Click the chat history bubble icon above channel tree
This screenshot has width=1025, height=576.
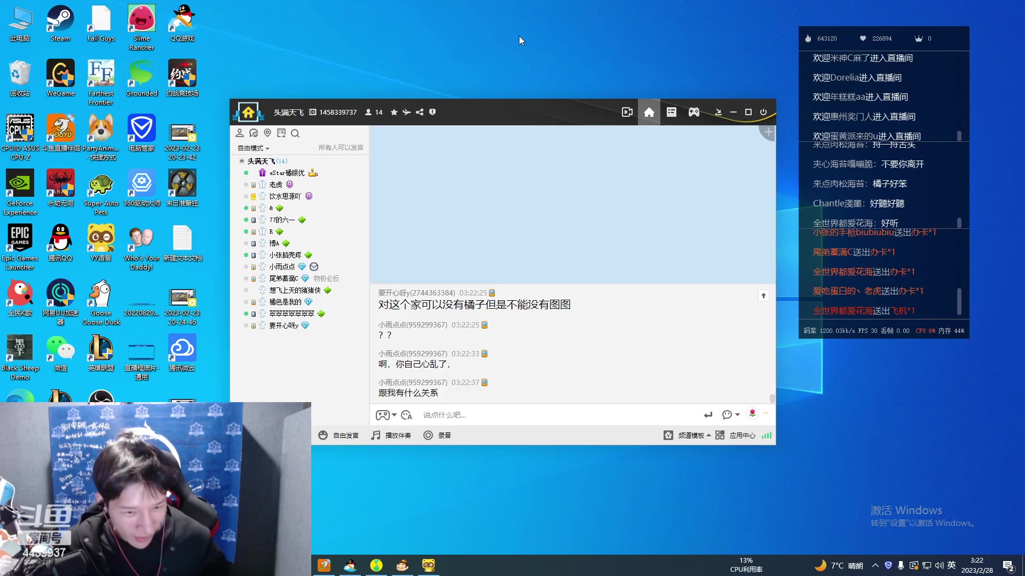[x=254, y=133]
